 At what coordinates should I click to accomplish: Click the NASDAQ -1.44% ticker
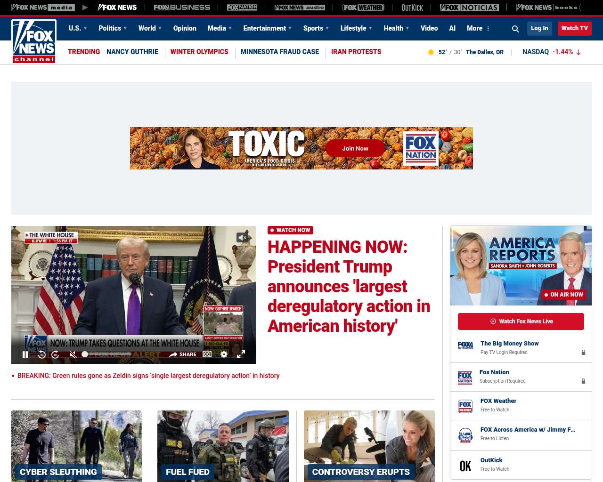pyautogui.click(x=552, y=52)
